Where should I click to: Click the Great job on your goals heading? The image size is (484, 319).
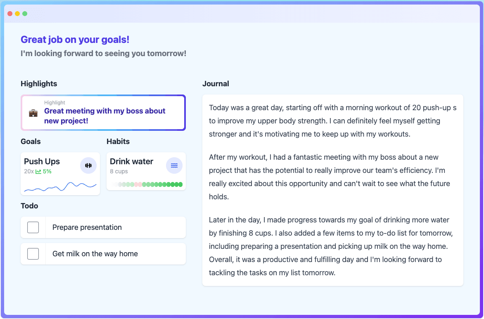pos(75,40)
